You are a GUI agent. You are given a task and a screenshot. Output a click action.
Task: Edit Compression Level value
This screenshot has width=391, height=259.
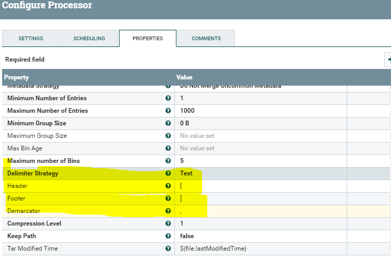coord(260,223)
